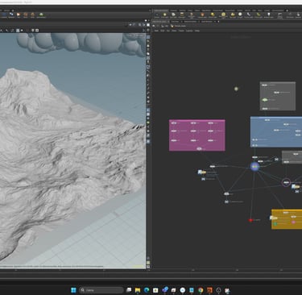Click the pink-circled node in network
Image resolution: width=302 pixels, height=295 pixels.
pos(286,183)
